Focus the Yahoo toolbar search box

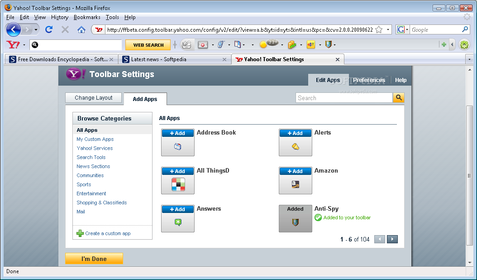click(x=76, y=45)
